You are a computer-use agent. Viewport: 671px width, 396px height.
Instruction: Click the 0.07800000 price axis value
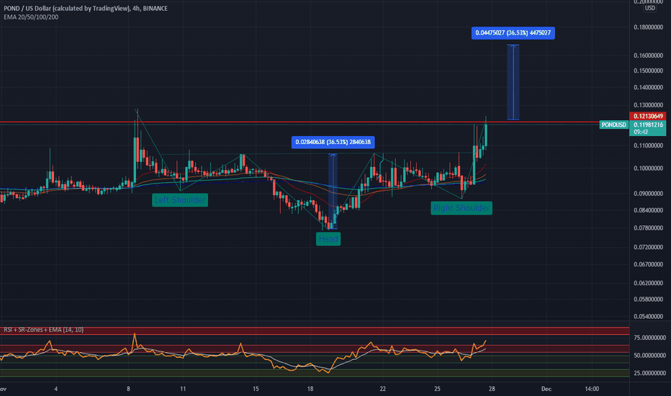(x=648, y=228)
